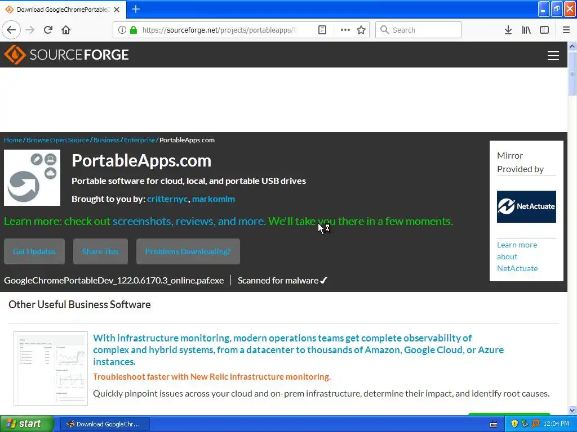Click page scrollbar up arrow
This screenshot has height=432, width=577.
(572, 46)
